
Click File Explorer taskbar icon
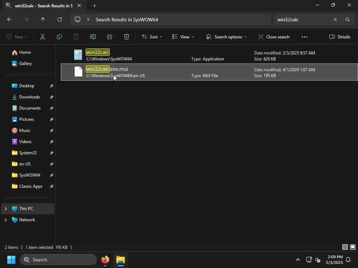coord(121,260)
